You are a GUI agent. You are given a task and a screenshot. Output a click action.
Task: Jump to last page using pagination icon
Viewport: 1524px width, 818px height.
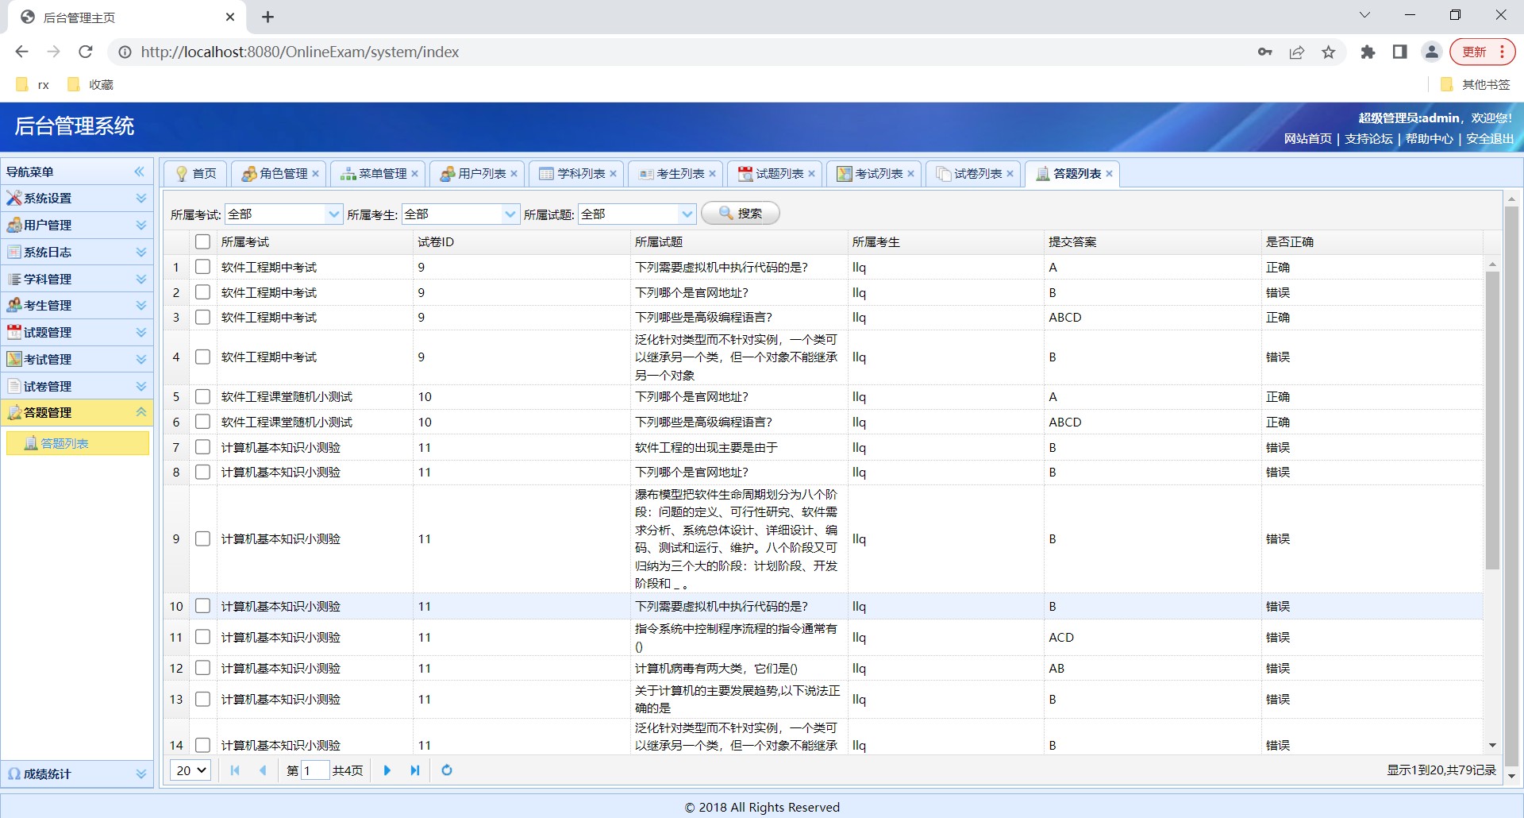(x=414, y=770)
